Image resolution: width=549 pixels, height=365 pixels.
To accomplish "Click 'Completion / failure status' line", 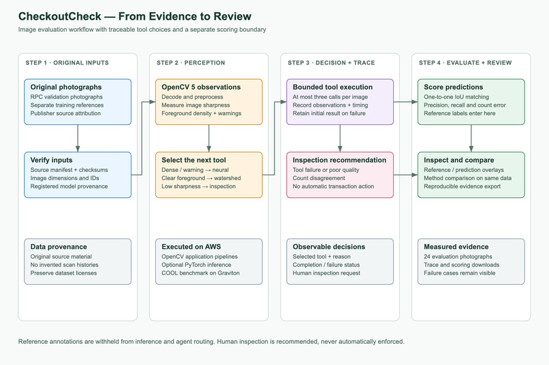I will click(326, 265).
